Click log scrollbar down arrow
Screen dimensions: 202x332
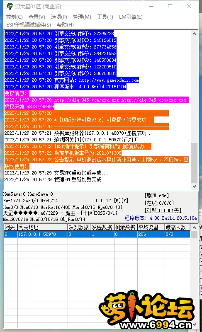pyautogui.click(x=194, y=187)
